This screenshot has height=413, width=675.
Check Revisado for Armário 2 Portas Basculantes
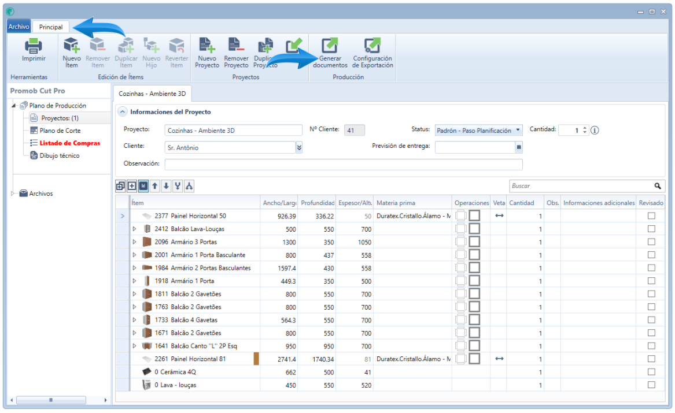(x=651, y=268)
